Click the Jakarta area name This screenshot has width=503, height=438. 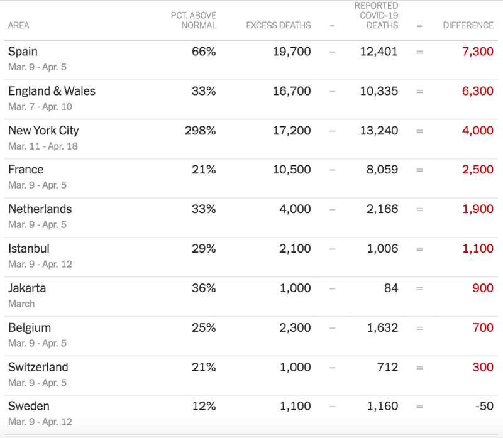pos(27,288)
